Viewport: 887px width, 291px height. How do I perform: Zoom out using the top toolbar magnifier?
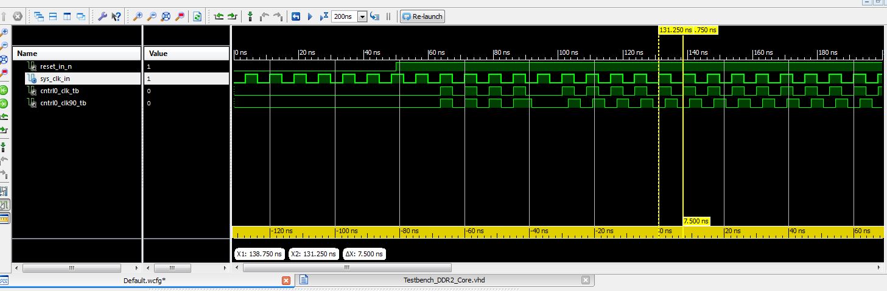pos(152,16)
